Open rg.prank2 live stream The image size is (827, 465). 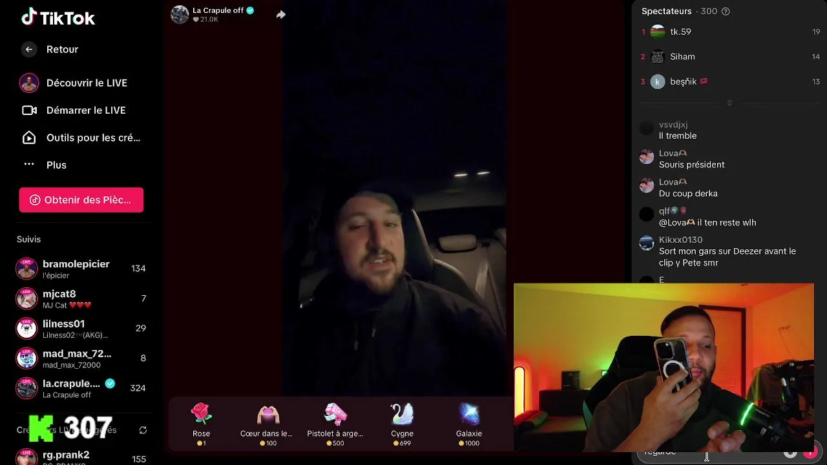[x=81, y=457]
